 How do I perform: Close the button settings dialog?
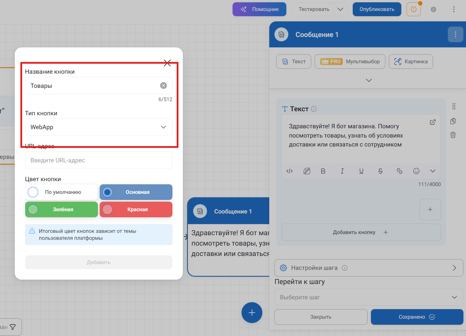[167, 63]
